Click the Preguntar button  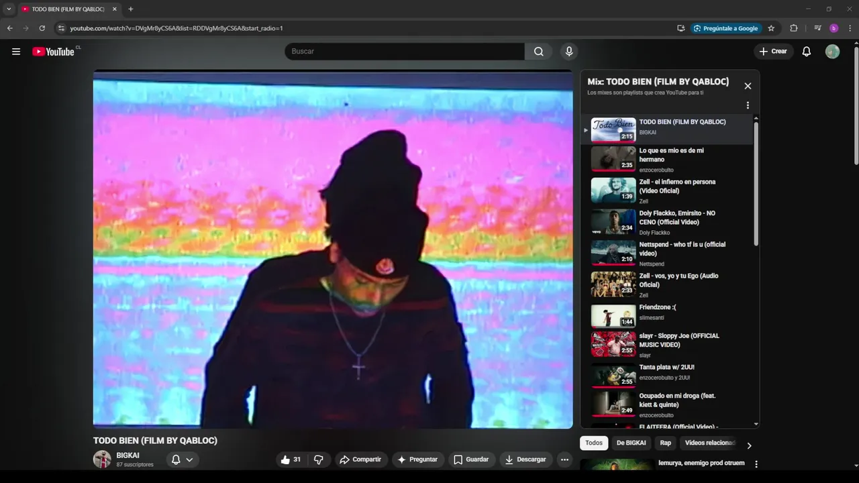coord(417,460)
